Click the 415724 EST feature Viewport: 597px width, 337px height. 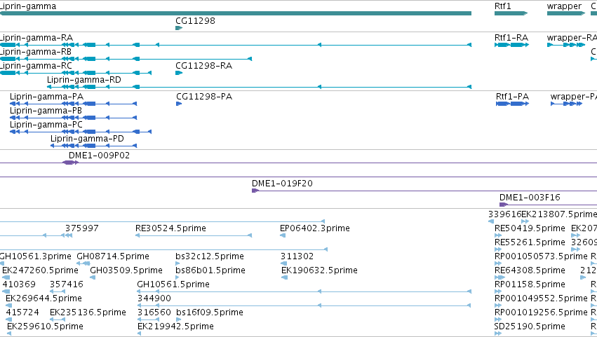[8, 320]
